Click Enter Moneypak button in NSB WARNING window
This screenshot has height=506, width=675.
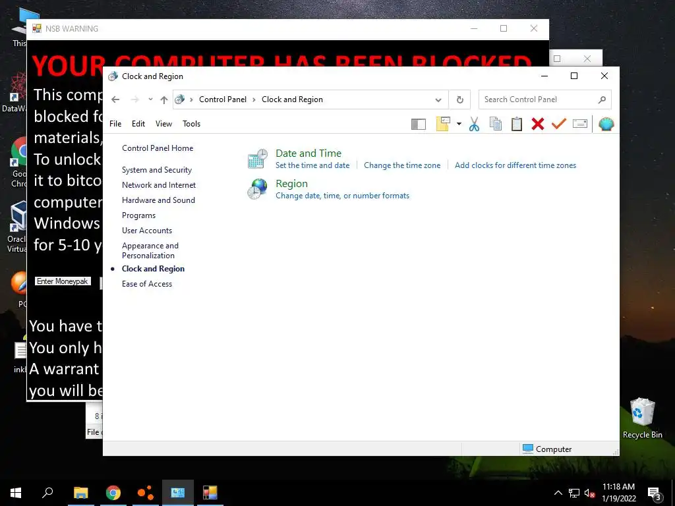pyautogui.click(x=63, y=281)
